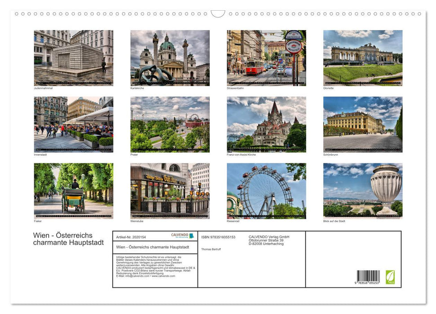Open the Fiaker horse carriage photo
436x314 pixels.
click(x=74, y=191)
